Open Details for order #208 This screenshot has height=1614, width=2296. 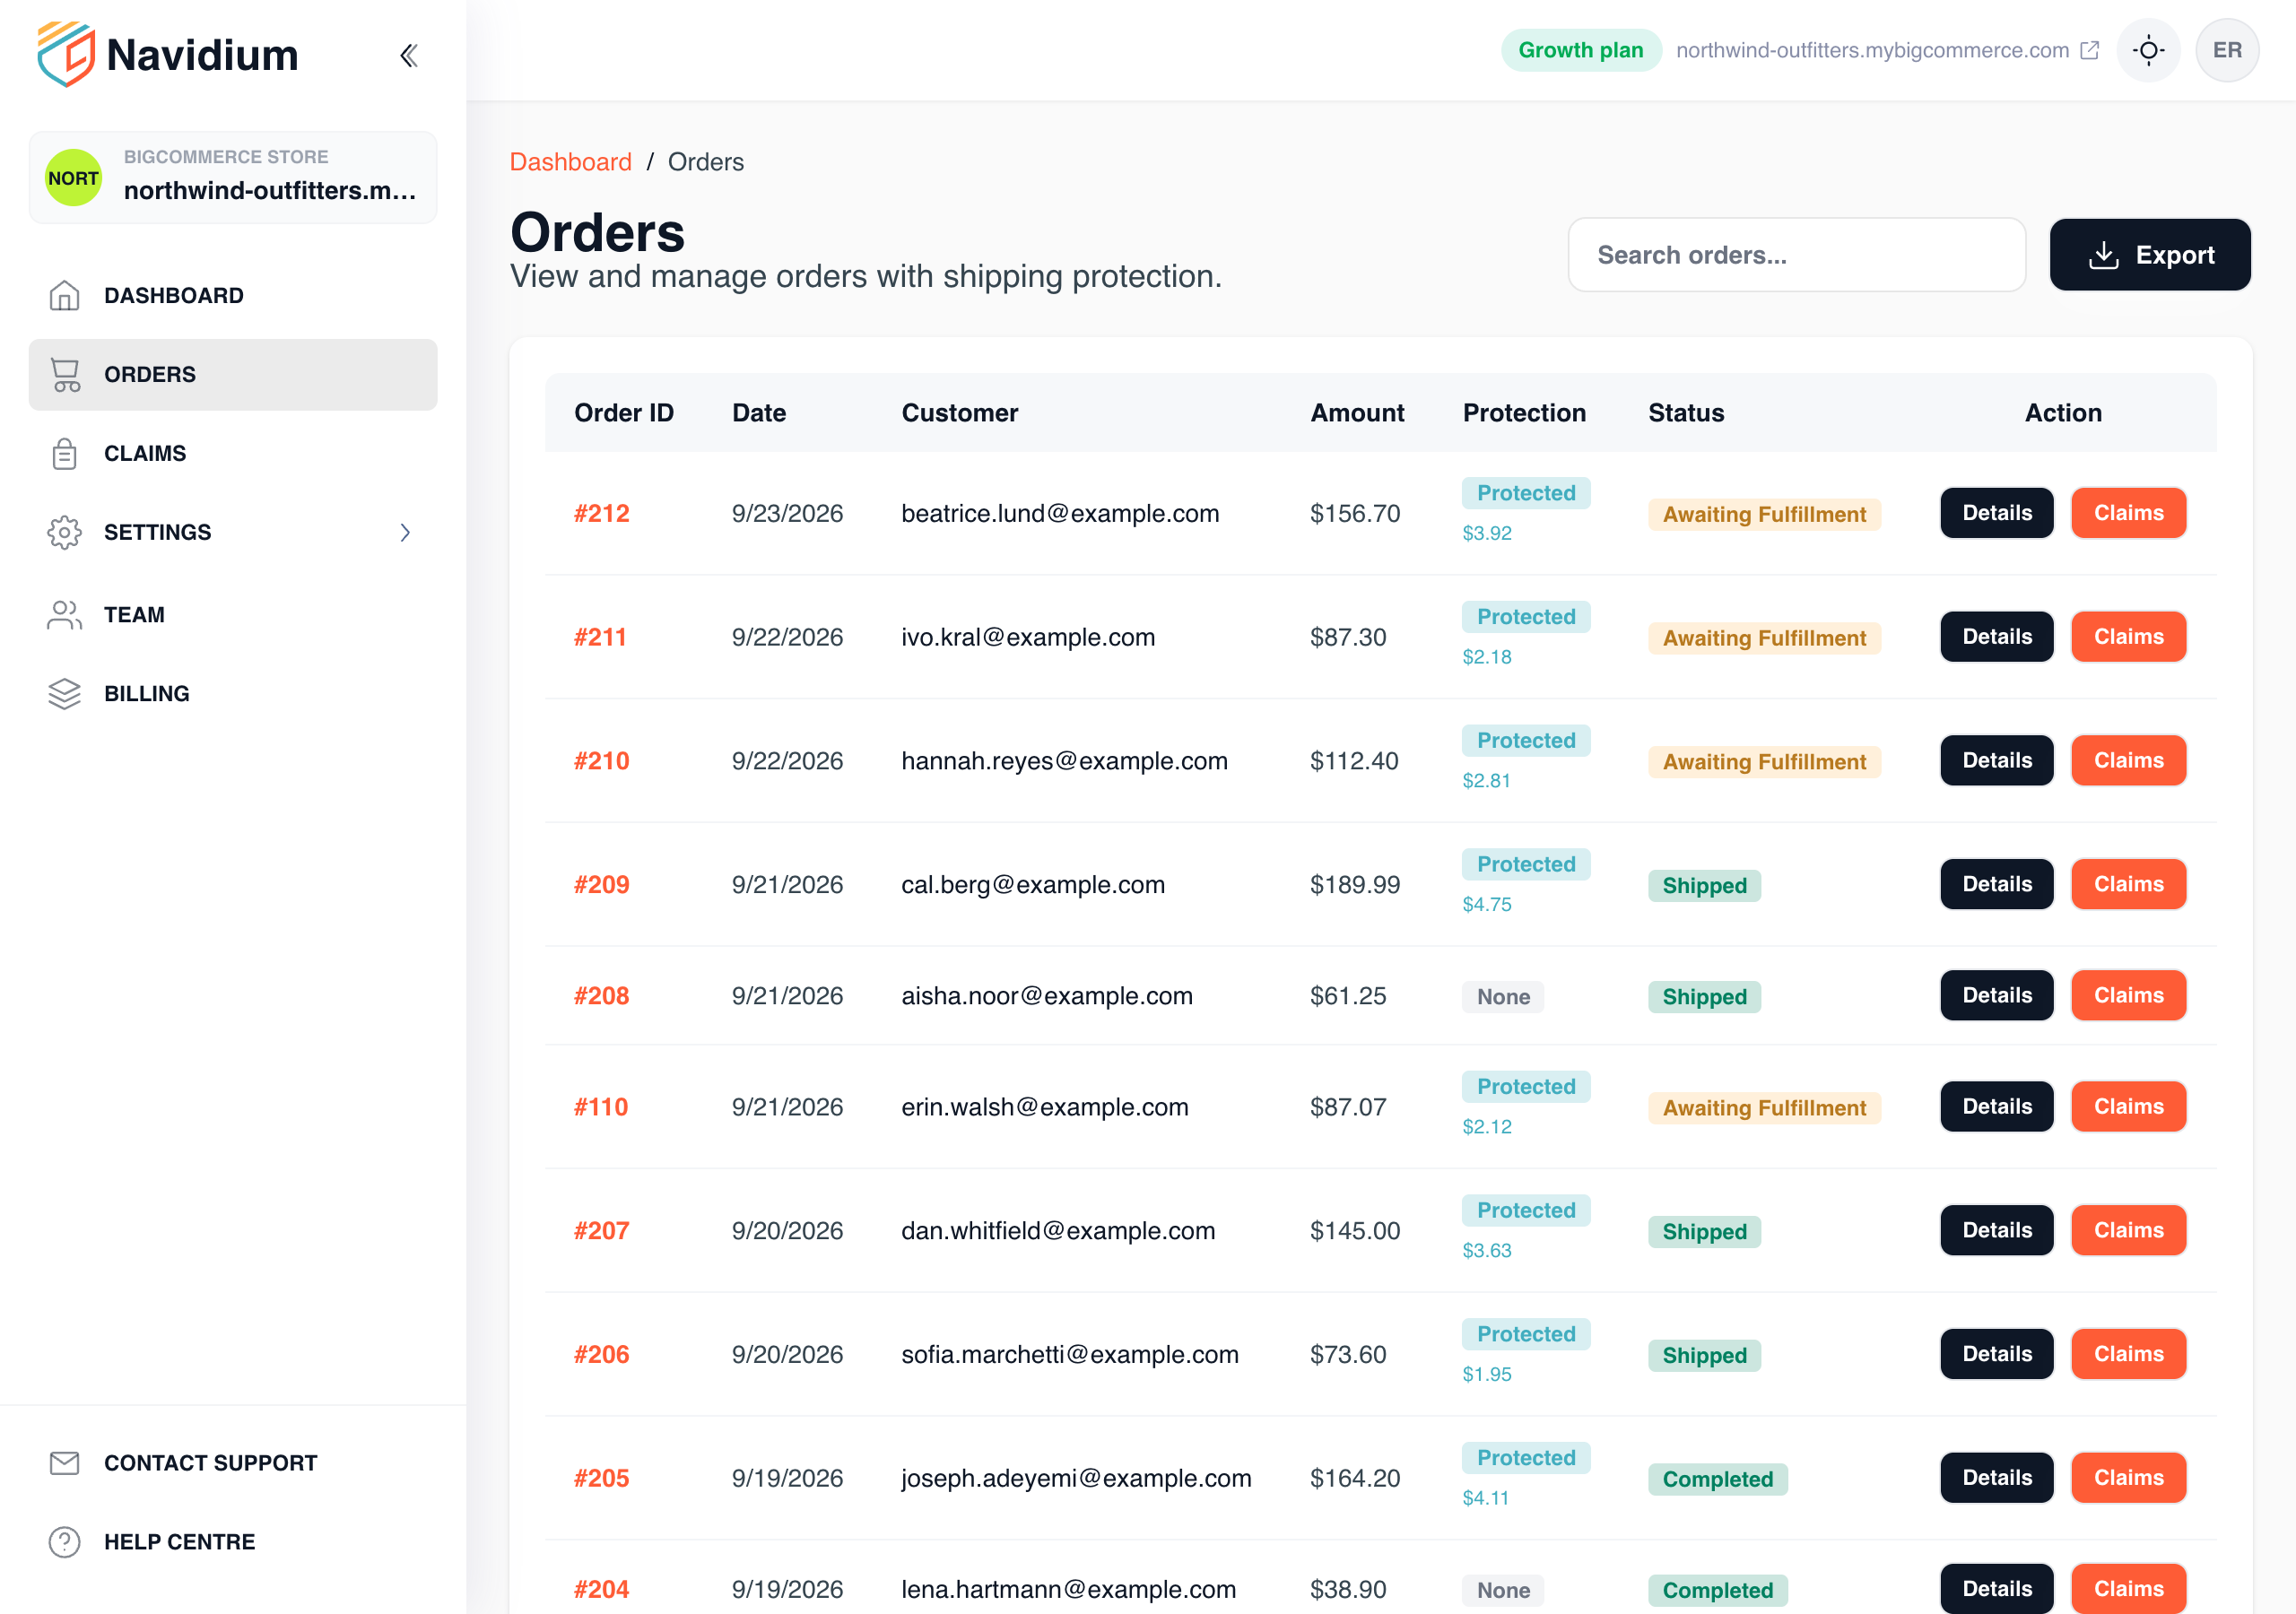(1997, 996)
